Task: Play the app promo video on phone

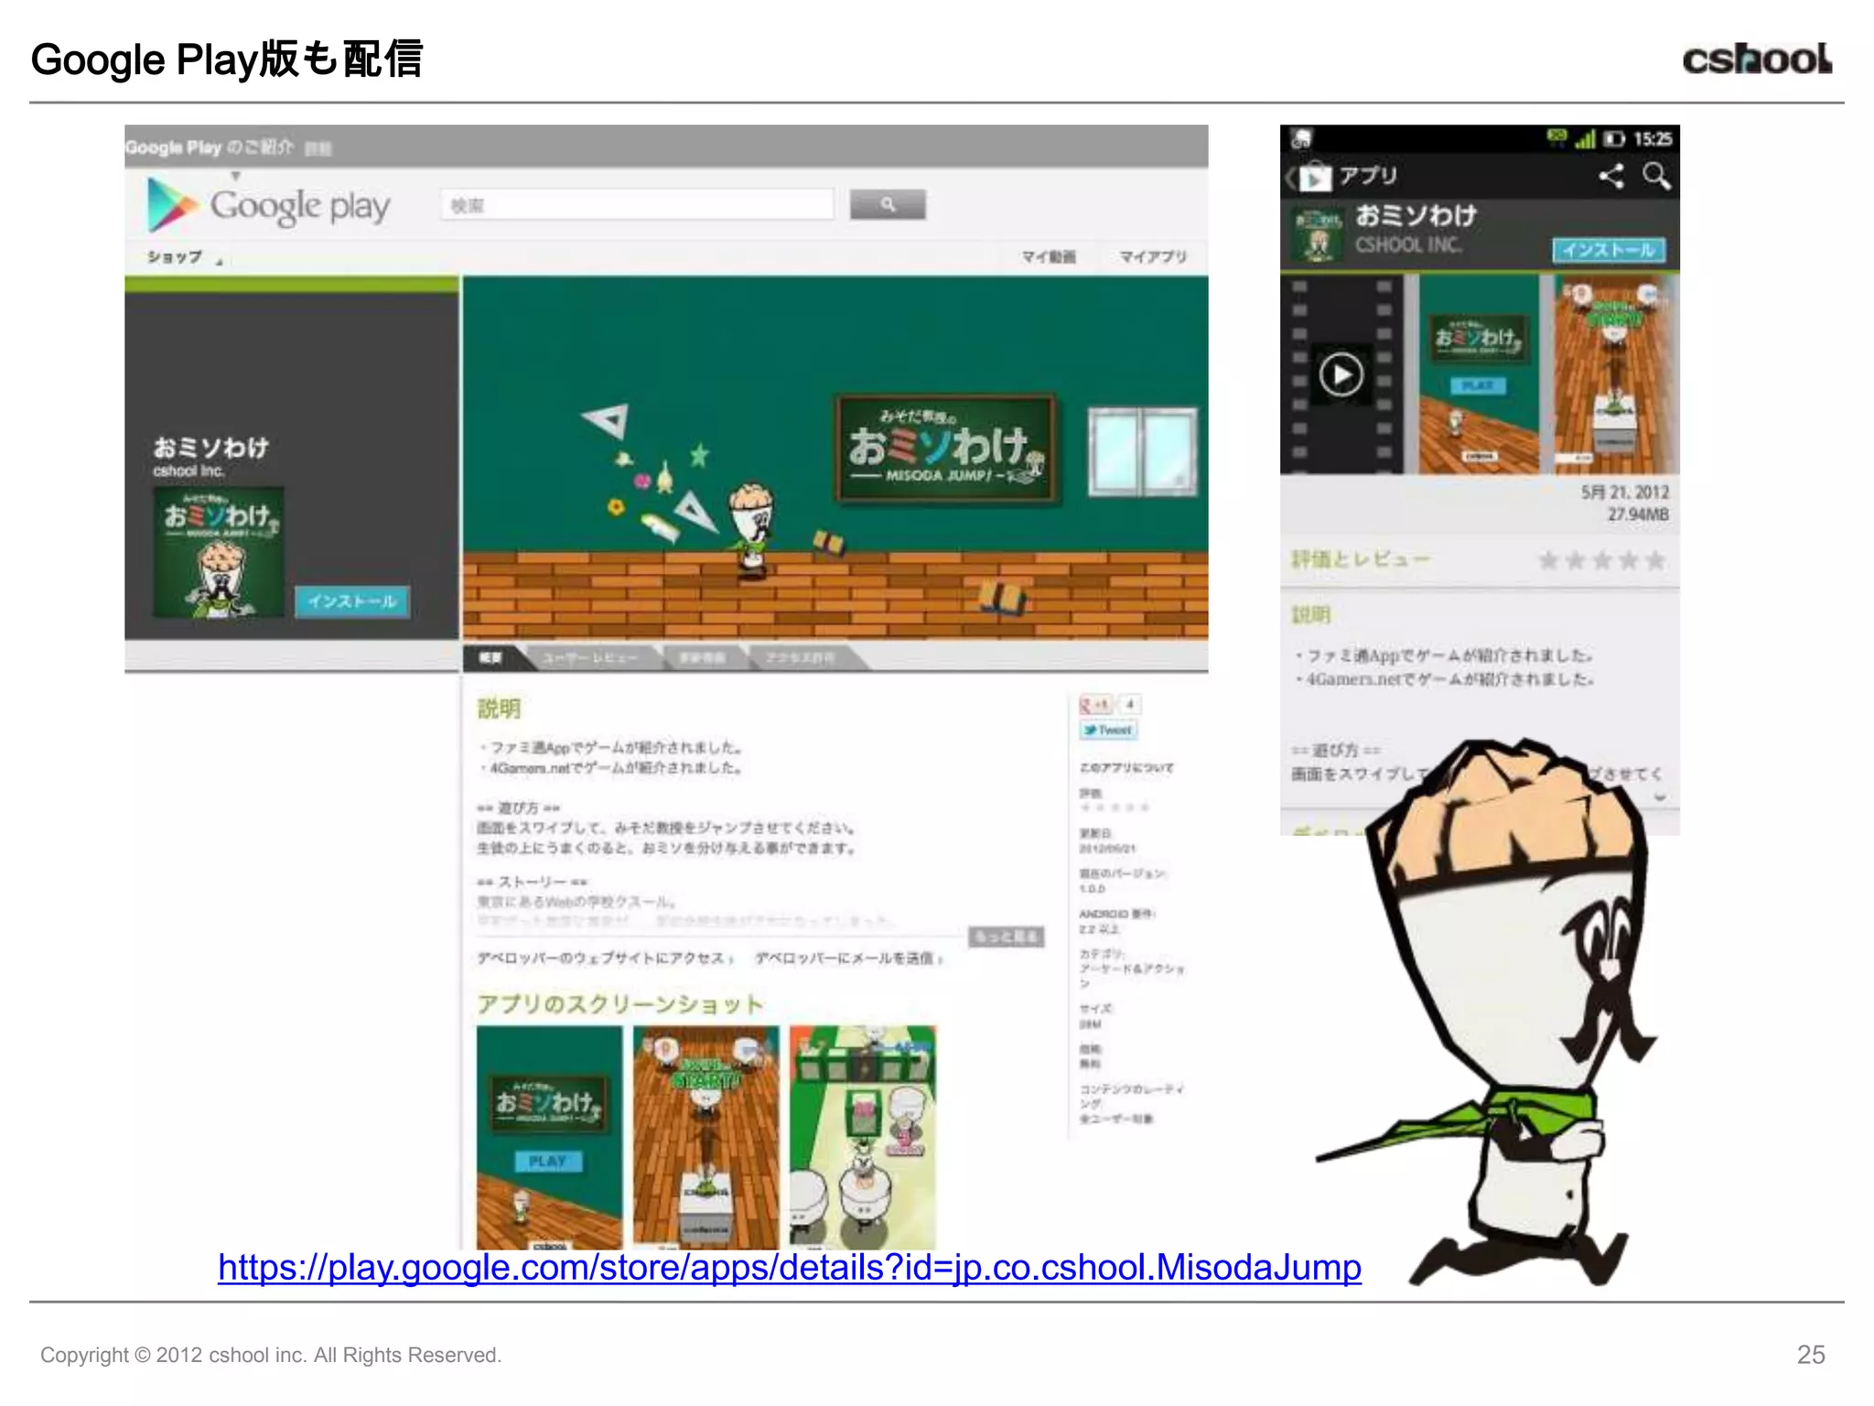Action: point(1341,374)
